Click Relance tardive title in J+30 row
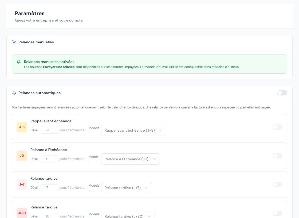299x218 pixels. 44,207
